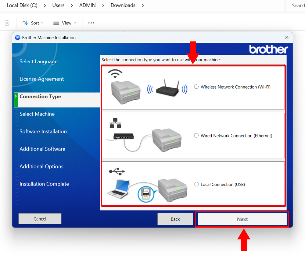Click the Local Connection (USB) label
Viewport: 305px width, 269px height.
click(223, 184)
